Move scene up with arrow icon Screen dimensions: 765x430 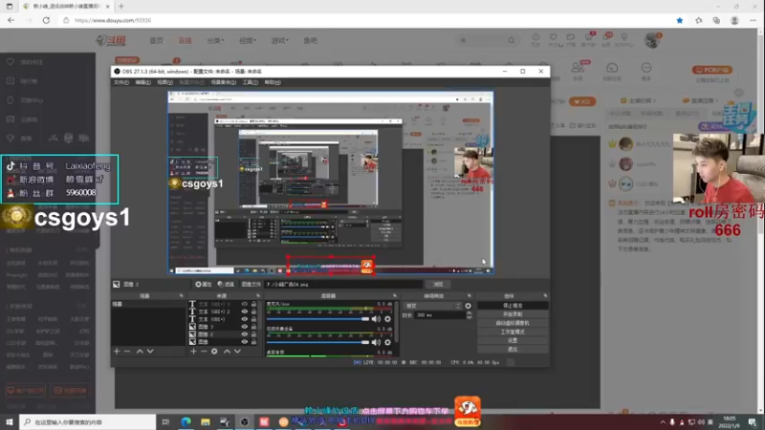pyautogui.click(x=140, y=351)
